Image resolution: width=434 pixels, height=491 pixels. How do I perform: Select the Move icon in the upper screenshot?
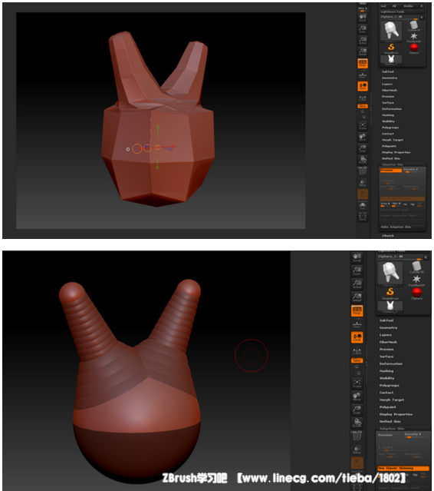pyautogui.click(x=363, y=137)
